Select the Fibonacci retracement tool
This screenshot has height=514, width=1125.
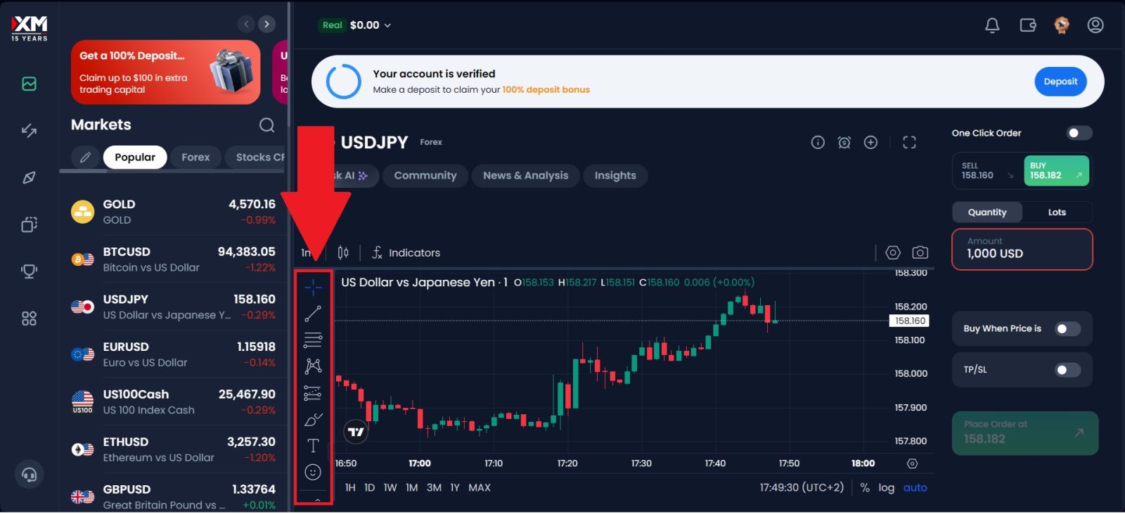[313, 340]
